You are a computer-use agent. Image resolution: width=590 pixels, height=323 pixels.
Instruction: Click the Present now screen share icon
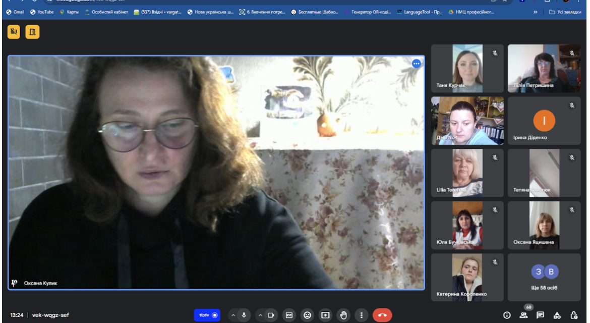pos(325,315)
